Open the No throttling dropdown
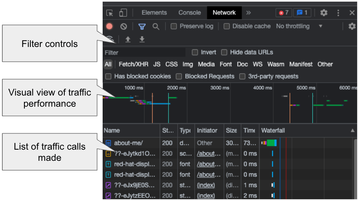Viewport: 359px width, 201px height. coord(299,26)
